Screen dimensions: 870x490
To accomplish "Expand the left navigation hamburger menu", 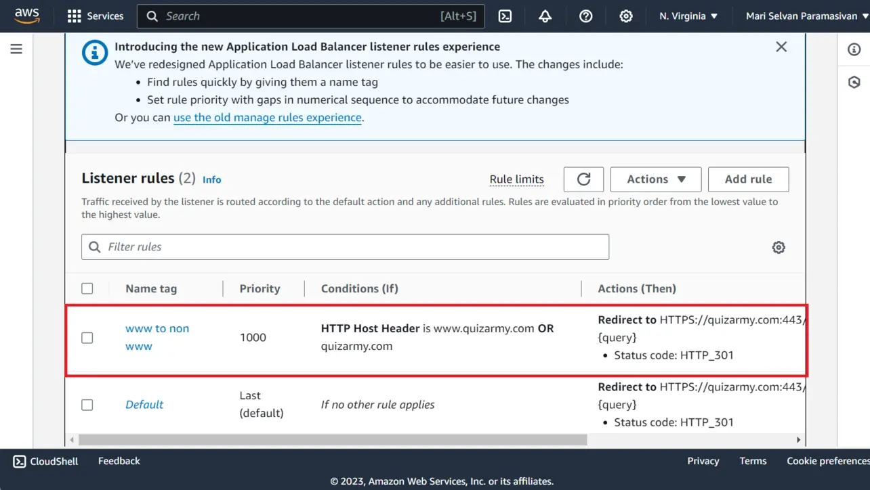I will pos(16,49).
